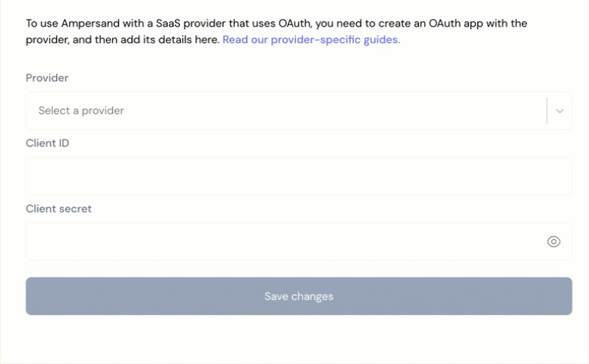Select the Provider field label
589x364 pixels.
tap(47, 77)
